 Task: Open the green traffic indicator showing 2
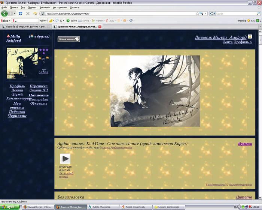tap(259, 21)
